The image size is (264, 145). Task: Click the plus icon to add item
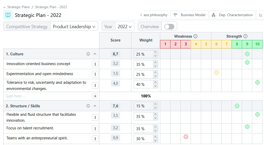click(x=95, y=96)
